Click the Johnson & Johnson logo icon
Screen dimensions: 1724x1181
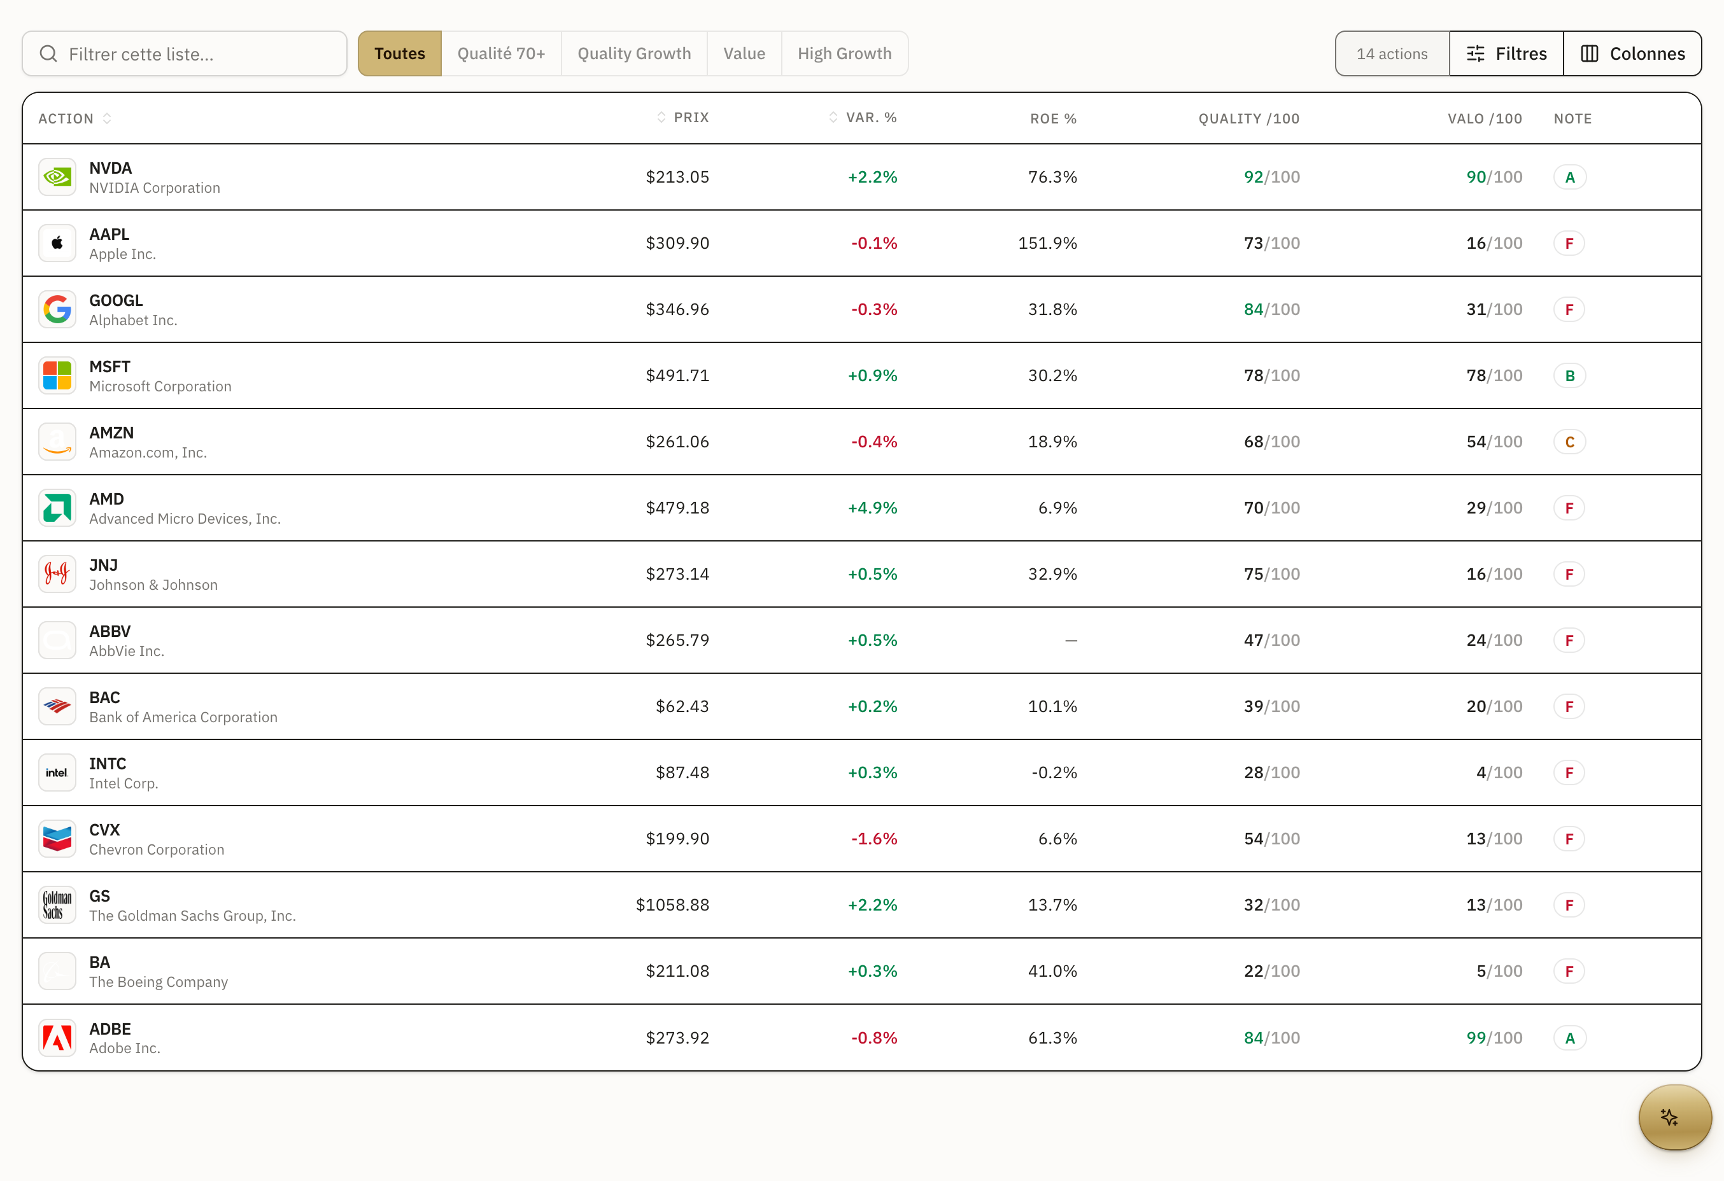coord(57,574)
